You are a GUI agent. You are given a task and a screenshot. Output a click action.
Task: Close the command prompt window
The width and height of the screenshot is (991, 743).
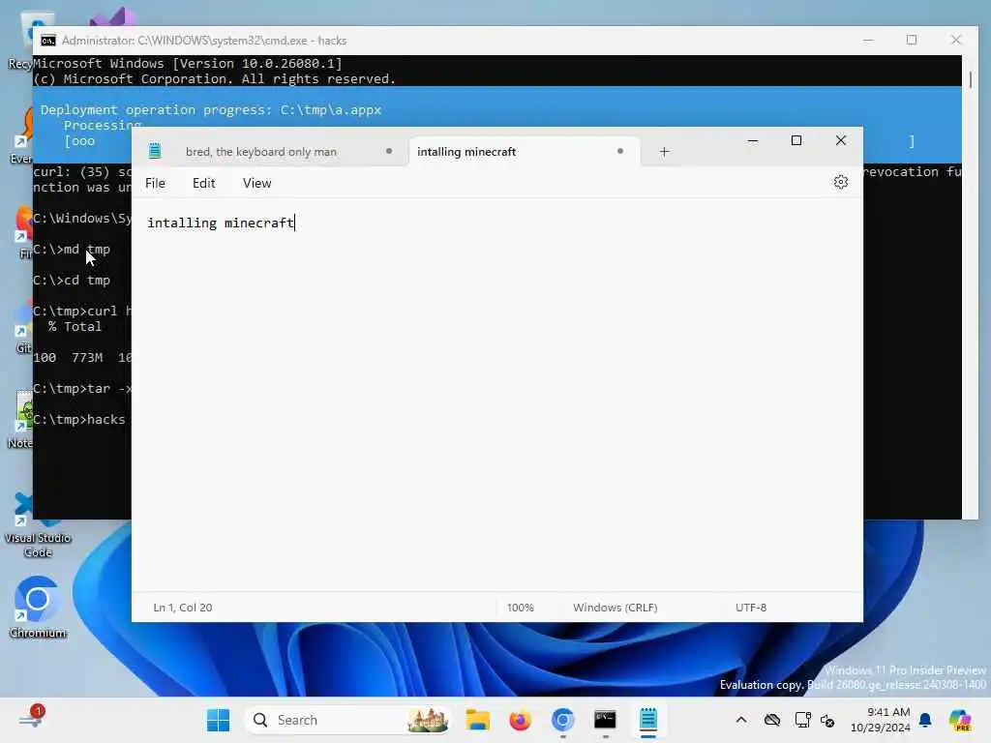[x=955, y=40]
